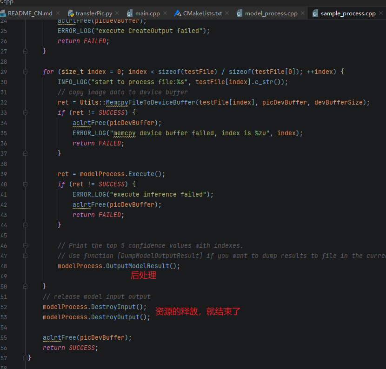The width and height of the screenshot is (386, 369).
Task: Click the C++ file icon on main.cpp tab
Action: (129, 13)
